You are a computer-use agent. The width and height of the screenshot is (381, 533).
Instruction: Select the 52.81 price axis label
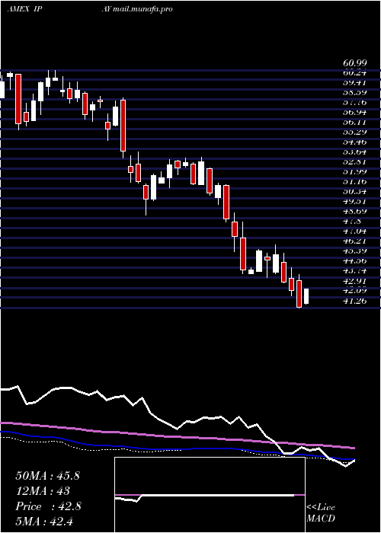click(354, 161)
